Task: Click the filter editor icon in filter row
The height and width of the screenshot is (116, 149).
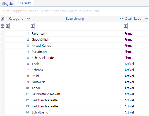Action: [3, 26]
